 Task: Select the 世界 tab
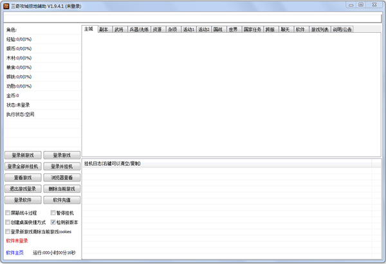(234, 30)
